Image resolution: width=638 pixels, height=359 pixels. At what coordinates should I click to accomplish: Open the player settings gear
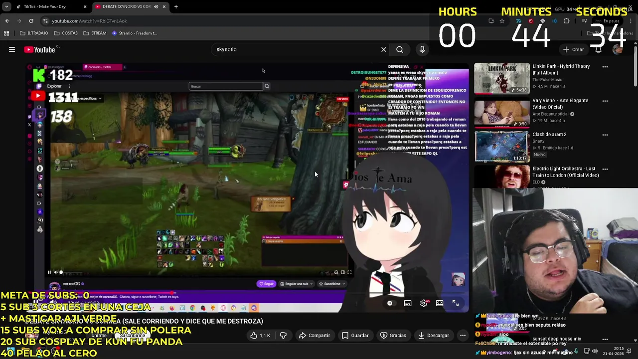tap(424, 303)
